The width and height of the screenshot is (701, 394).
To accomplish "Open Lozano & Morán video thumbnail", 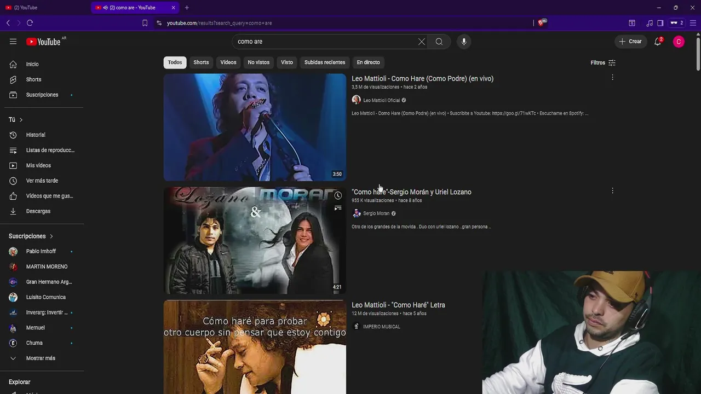I will click(255, 240).
